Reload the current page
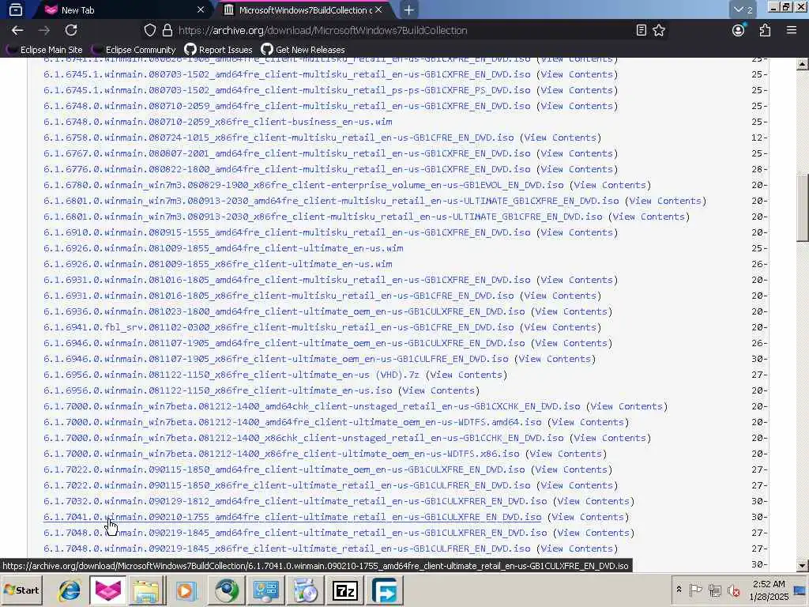Screen dimensions: 809x607 [x=71, y=31]
